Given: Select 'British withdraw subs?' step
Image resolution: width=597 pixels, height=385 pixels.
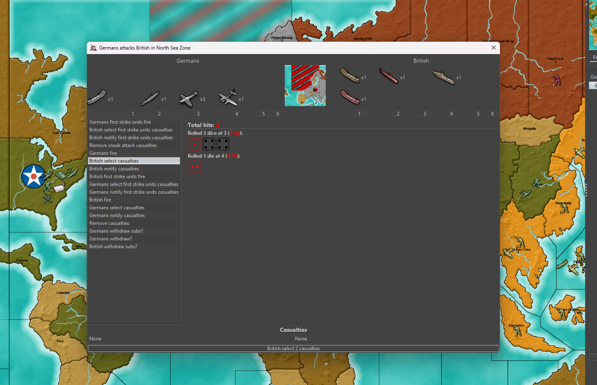Looking at the screenshot, I should 134,247.
